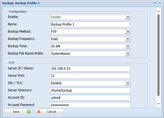Click the Server Directory label

[20, 90]
